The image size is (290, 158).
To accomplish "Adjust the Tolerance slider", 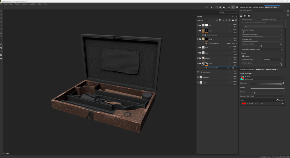I will [267, 93].
